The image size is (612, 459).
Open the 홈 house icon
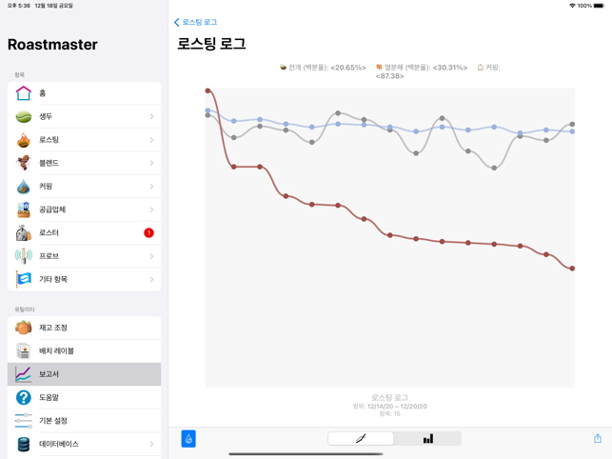[x=24, y=93]
